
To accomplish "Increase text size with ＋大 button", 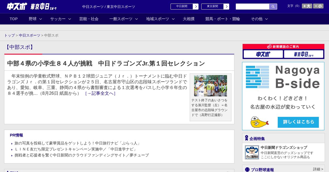I will coord(307,6).
